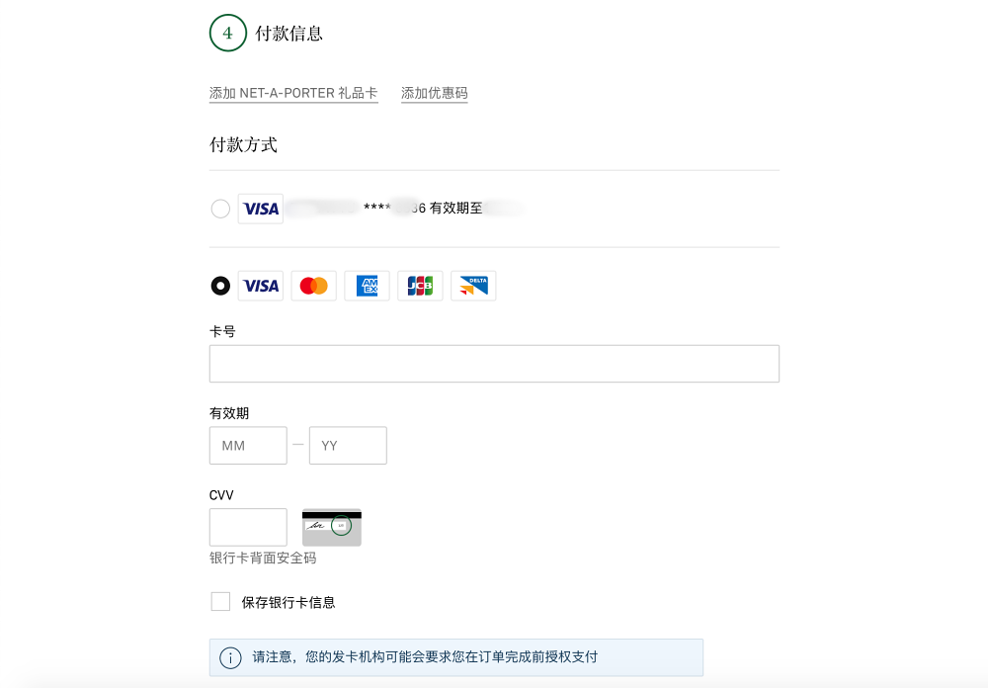Click the info icon in the notice banner
This screenshot has width=988, height=688.
tap(230, 657)
